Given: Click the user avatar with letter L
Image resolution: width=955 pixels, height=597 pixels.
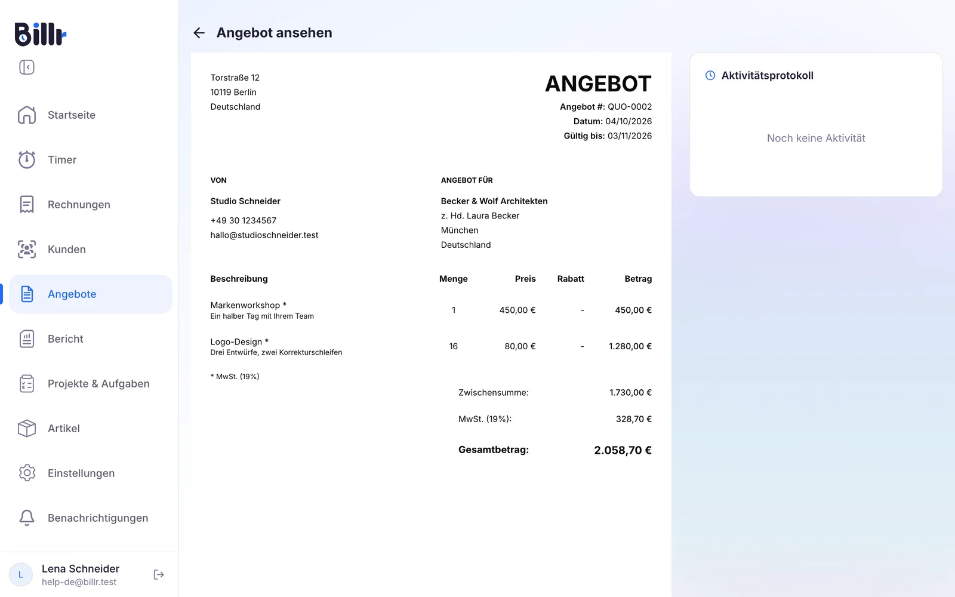Looking at the screenshot, I should click(x=21, y=575).
